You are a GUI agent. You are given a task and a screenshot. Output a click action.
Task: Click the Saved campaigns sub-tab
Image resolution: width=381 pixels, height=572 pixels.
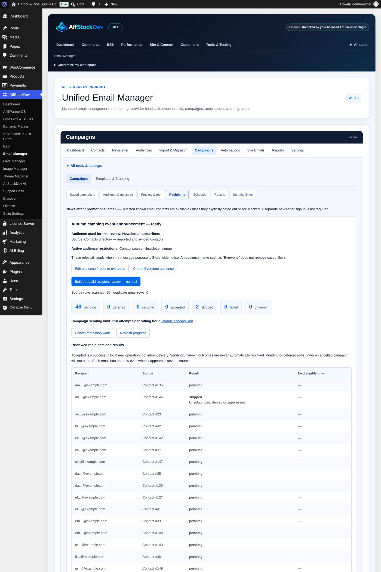[82, 194]
